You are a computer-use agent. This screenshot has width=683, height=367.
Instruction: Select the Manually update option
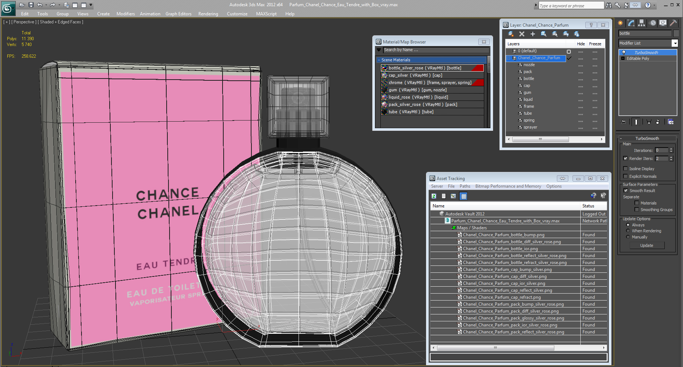pyautogui.click(x=628, y=237)
